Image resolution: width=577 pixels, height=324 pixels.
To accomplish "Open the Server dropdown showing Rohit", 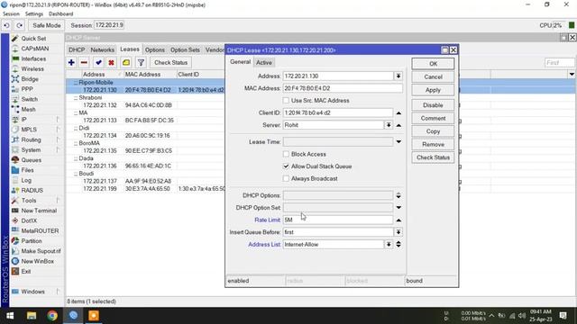I will pyautogui.click(x=389, y=125).
